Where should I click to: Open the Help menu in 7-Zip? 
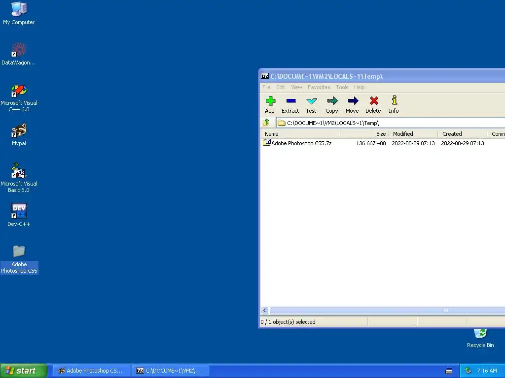click(x=360, y=87)
